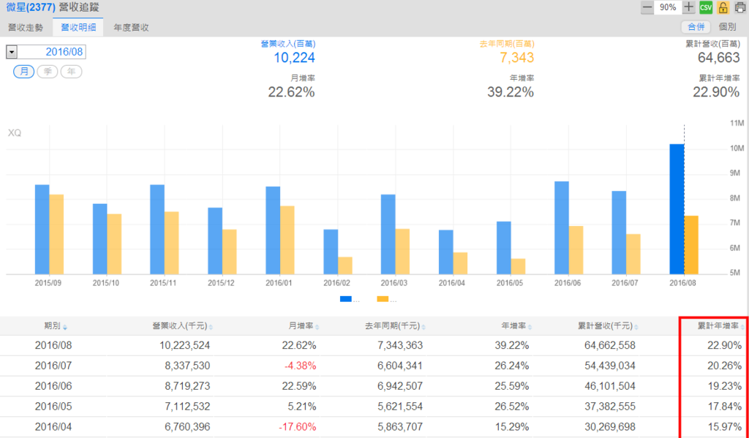Export data with the CSV icon
The width and height of the screenshot is (749, 438).
click(706, 7)
